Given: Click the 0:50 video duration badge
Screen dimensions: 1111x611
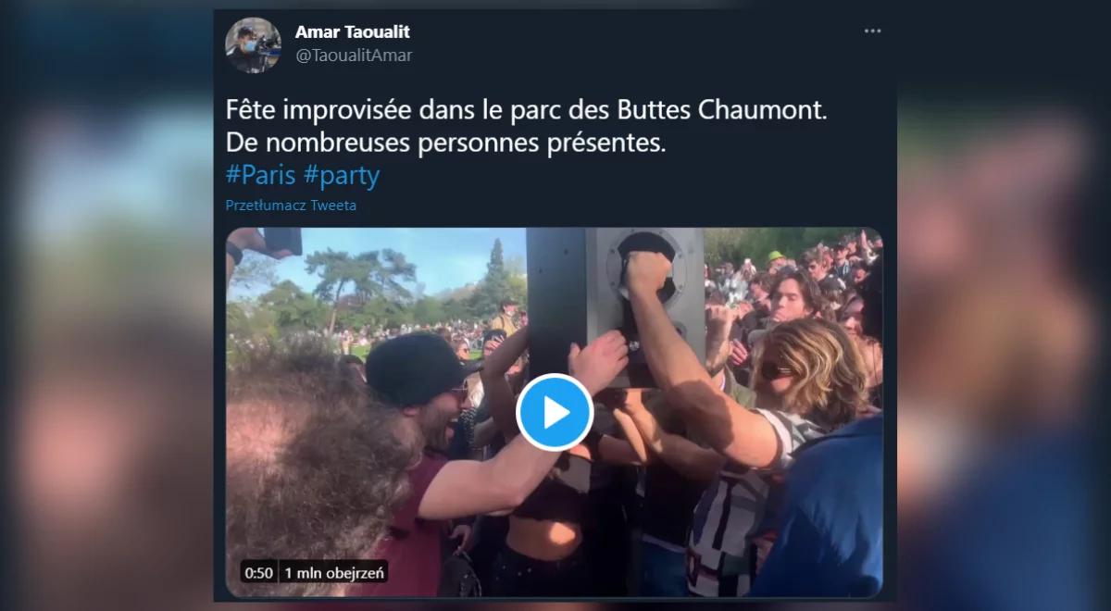Looking at the screenshot, I should [258, 573].
